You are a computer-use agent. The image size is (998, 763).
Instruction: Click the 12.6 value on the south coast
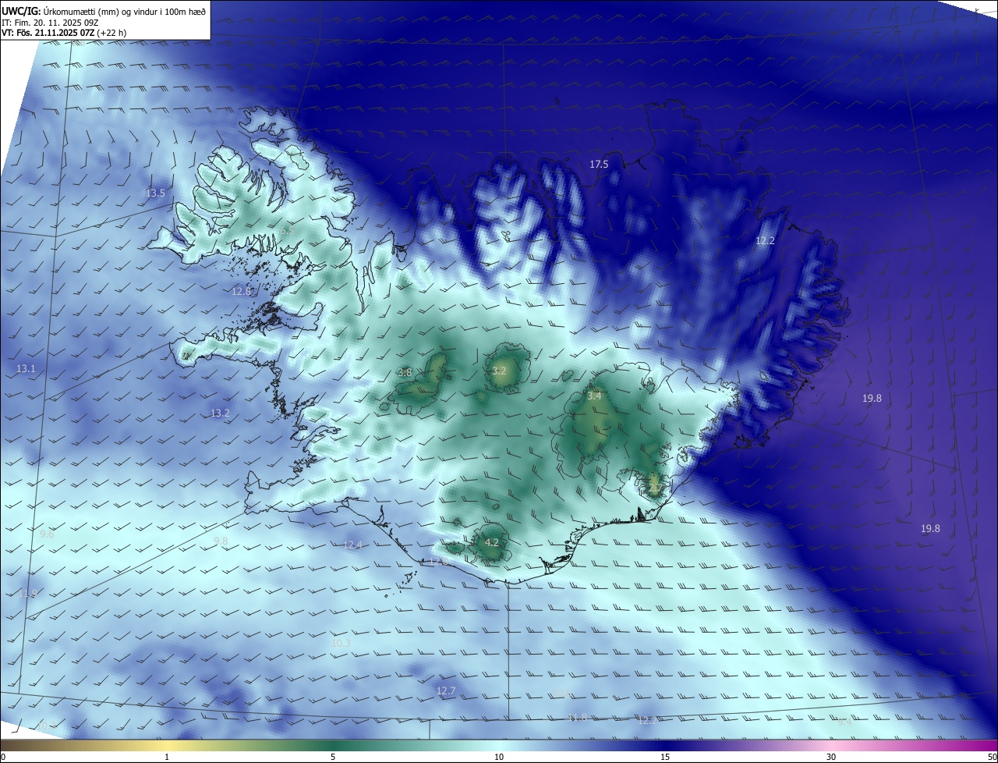tap(438, 562)
